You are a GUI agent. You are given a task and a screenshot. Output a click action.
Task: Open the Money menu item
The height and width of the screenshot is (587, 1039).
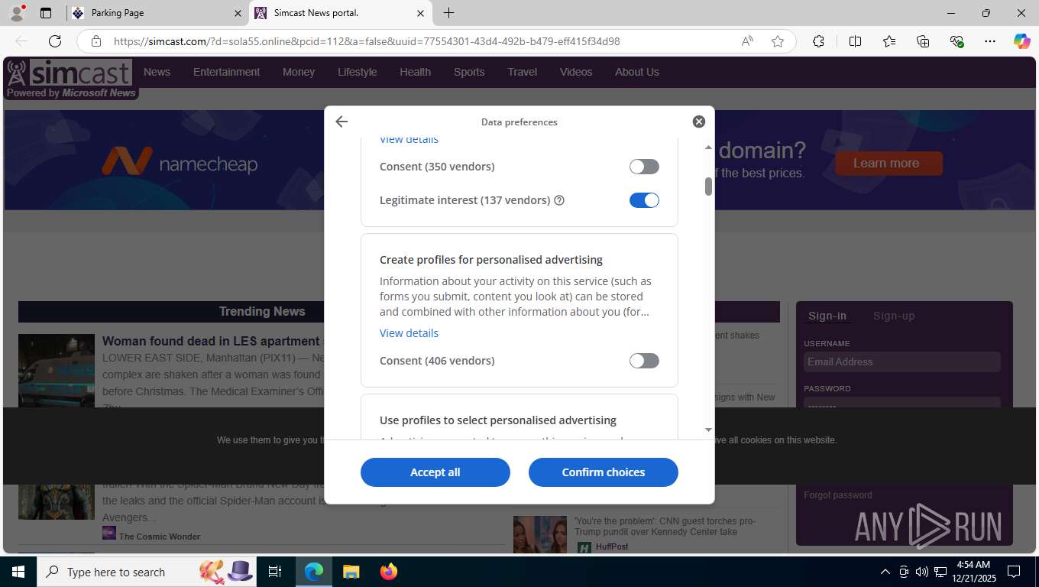tap(298, 72)
